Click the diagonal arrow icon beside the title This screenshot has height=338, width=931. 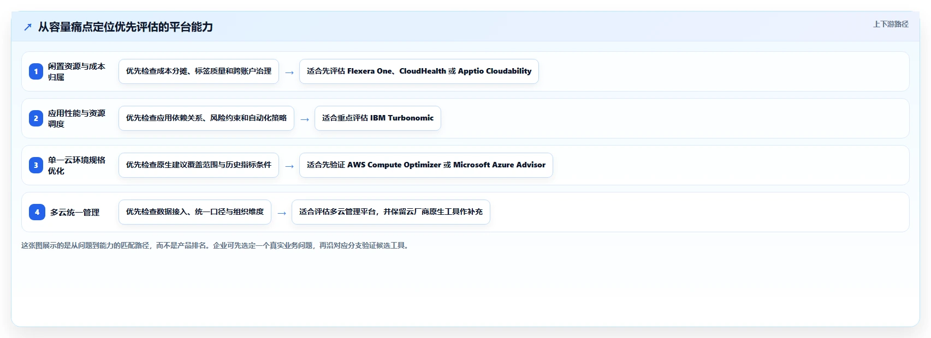pyautogui.click(x=28, y=27)
